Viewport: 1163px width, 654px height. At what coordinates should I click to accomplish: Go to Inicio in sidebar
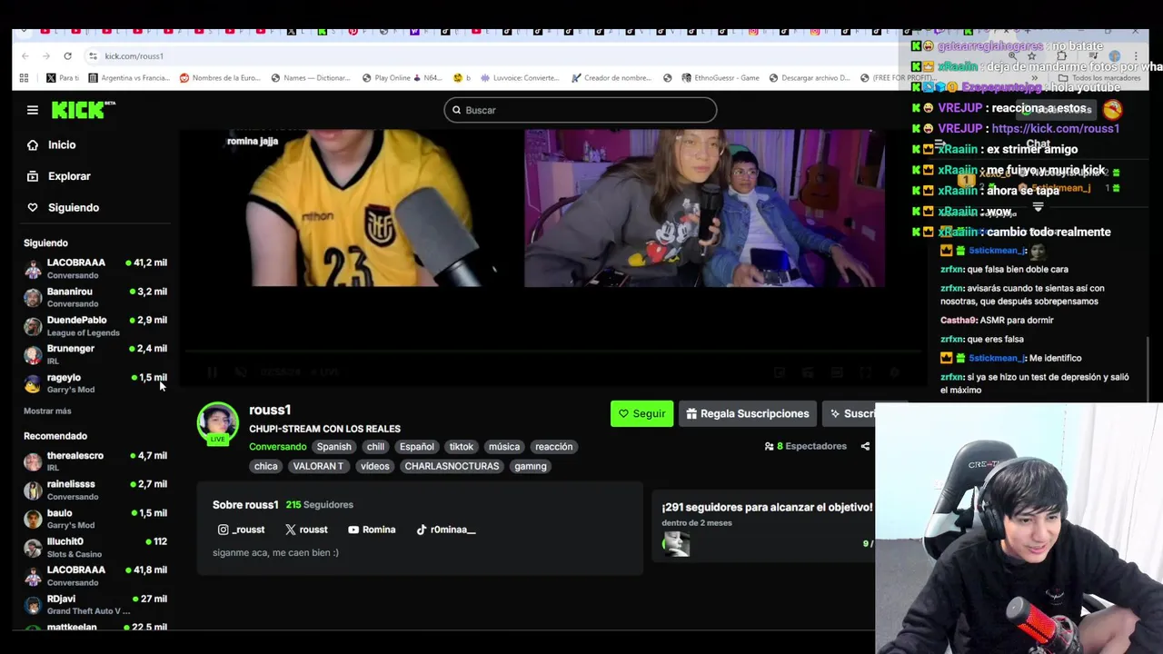pos(52,145)
